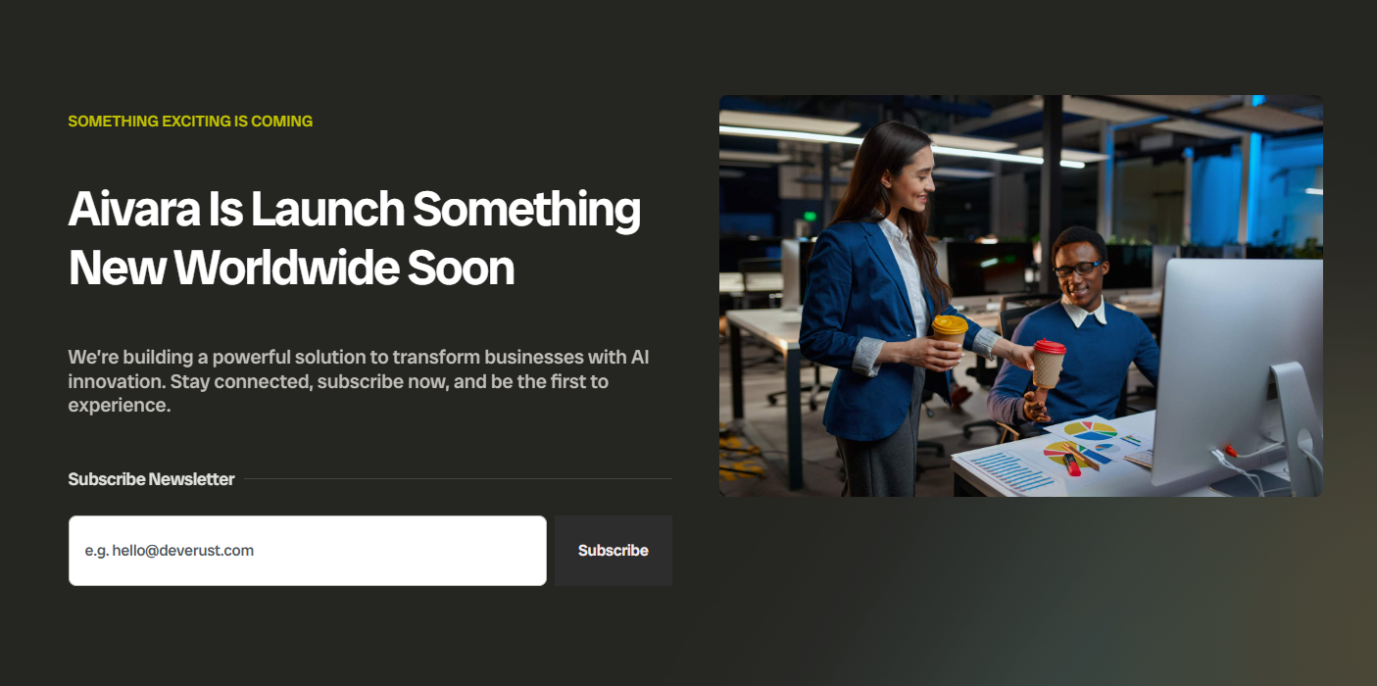The image size is (1377, 686).
Task: Click the "Subscribe Newsletter" label
Action: point(151,479)
